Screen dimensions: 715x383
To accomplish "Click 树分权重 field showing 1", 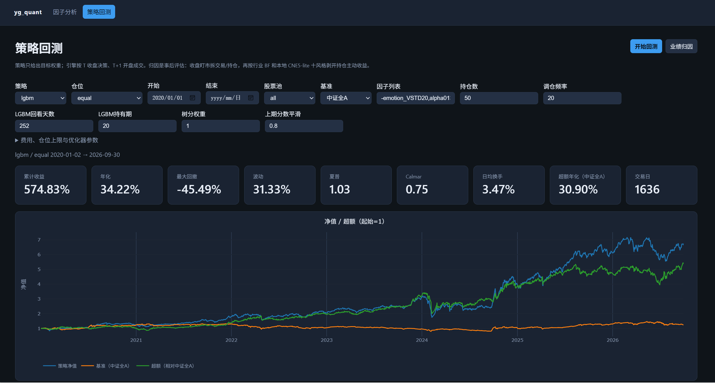I will pyautogui.click(x=221, y=126).
